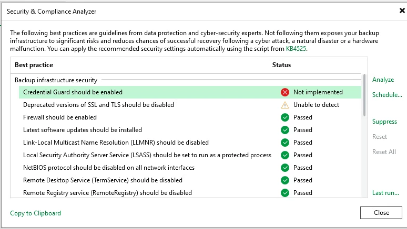Select the Backup infrastructure security group
The image size is (407, 229).
click(x=56, y=80)
